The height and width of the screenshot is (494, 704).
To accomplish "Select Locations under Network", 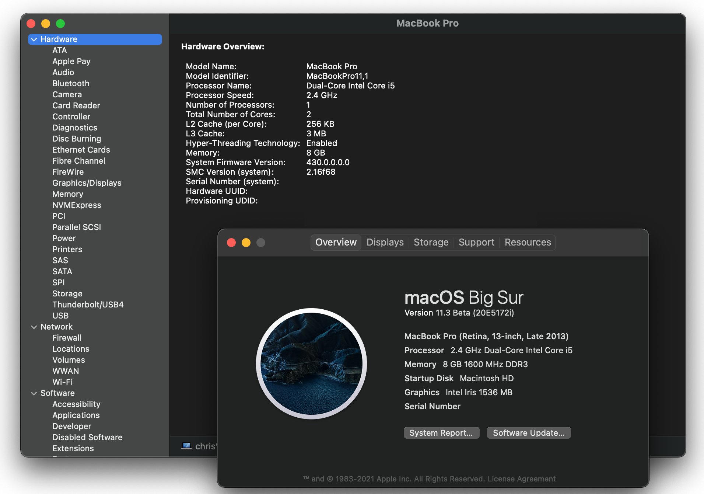I will (71, 349).
